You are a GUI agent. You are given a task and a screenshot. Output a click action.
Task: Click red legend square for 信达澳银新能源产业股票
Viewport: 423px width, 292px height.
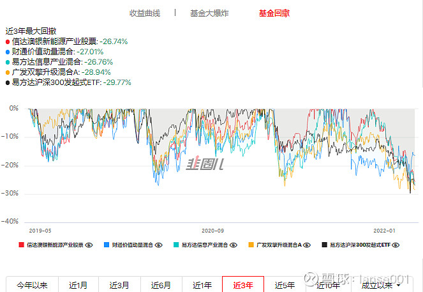coord(21,245)
